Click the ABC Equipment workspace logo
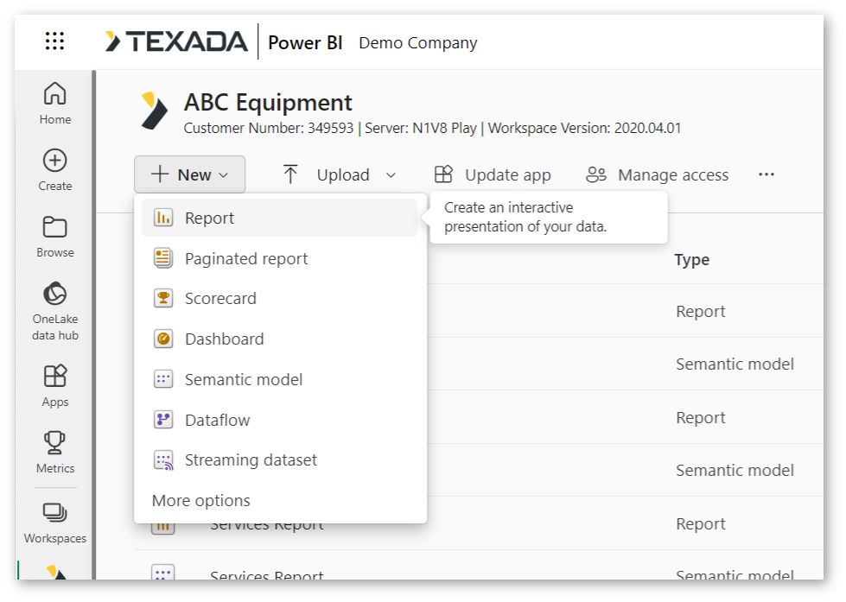The image size is (846, 602). pos(155,111)
